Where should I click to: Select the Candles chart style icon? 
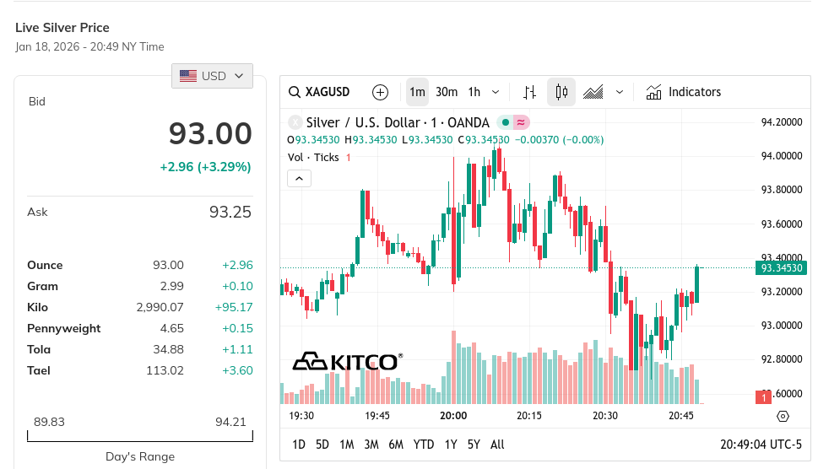[561, 92]
